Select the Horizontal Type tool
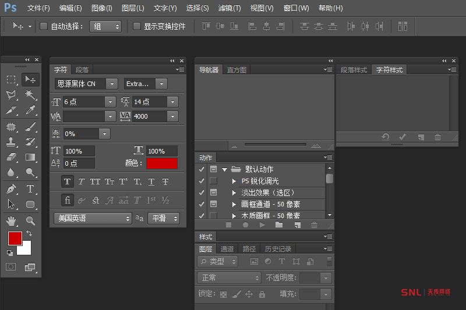The width and height of the screenshot is (466, 310). coord(30,189)
